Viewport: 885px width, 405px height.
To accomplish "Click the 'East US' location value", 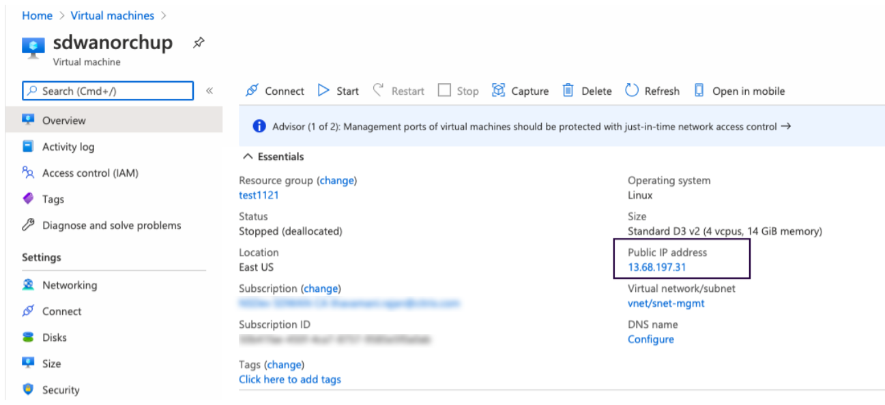I will [256, 267].
